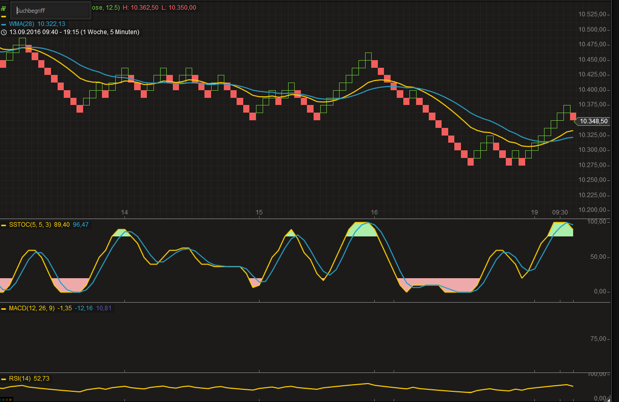
Task: Click the 10.348,50 price tag on axis
Action: pyautogui.click(x=594, y=121)
